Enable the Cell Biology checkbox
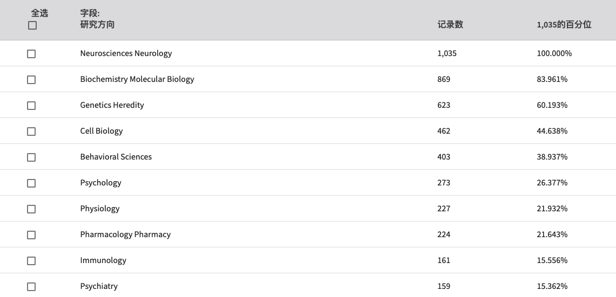 31,132
